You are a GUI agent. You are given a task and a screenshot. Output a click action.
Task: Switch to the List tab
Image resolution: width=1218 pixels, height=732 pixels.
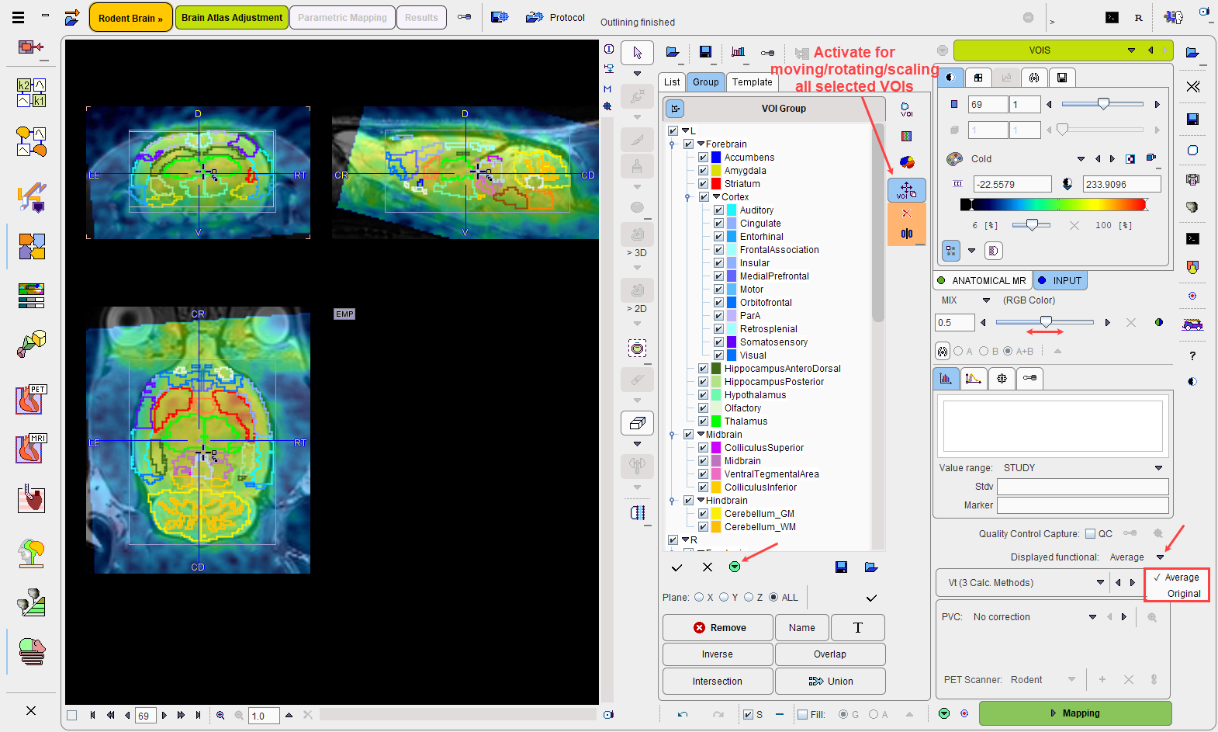(x=672, y=82)
